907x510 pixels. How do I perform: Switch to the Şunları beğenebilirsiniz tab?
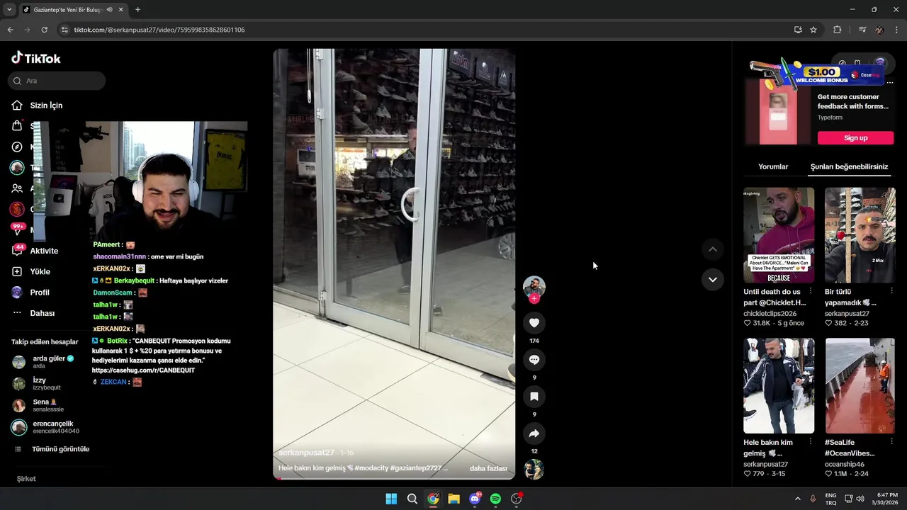click(849, 167)
